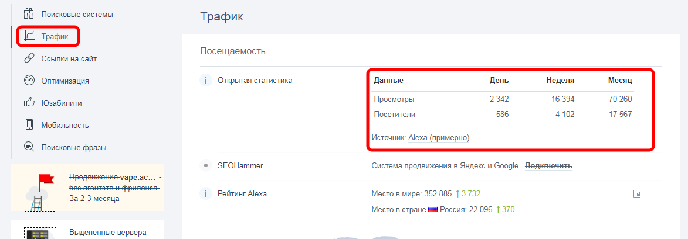This screenshot has width=688, height=239.
Task: Click the Месяц column header
Action: point(619,81)
